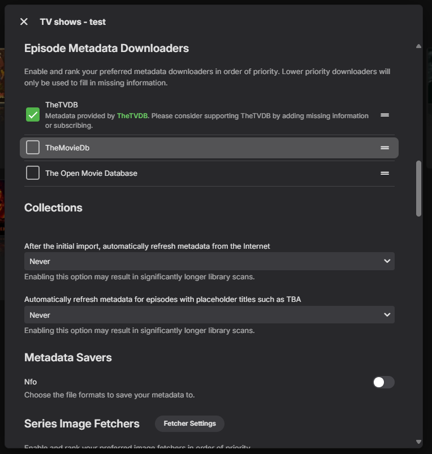Click scroll down arrow of dialog
This screenshot has width=432, height=454.
pyautogui.click(x=418, y=442)
